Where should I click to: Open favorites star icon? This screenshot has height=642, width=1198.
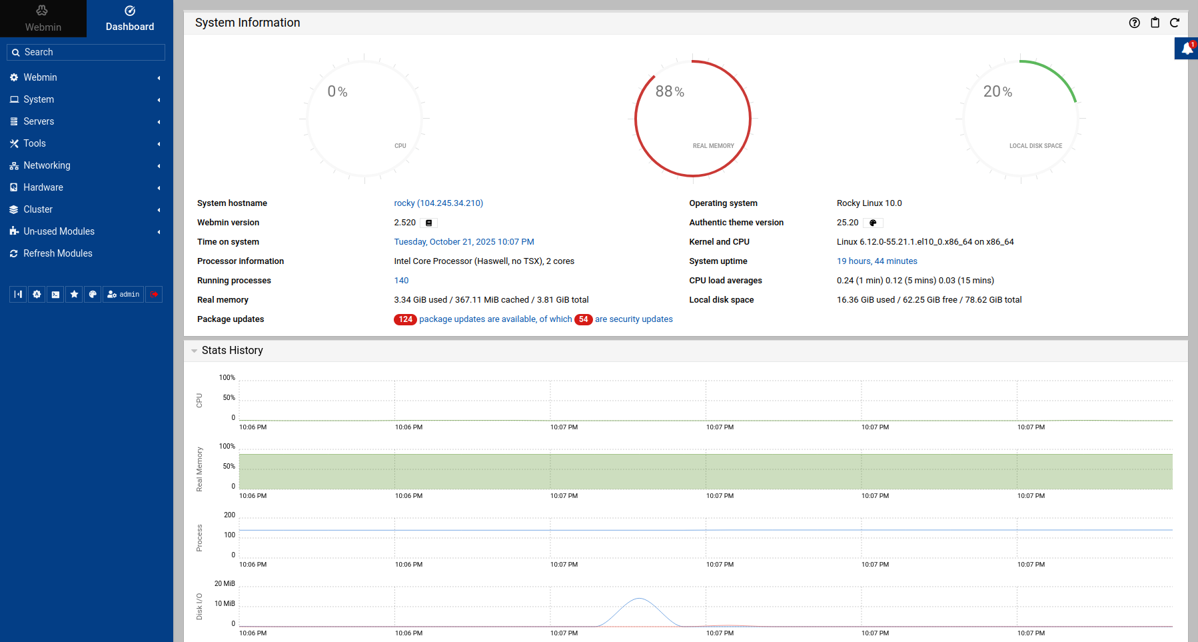coord(74,294)
